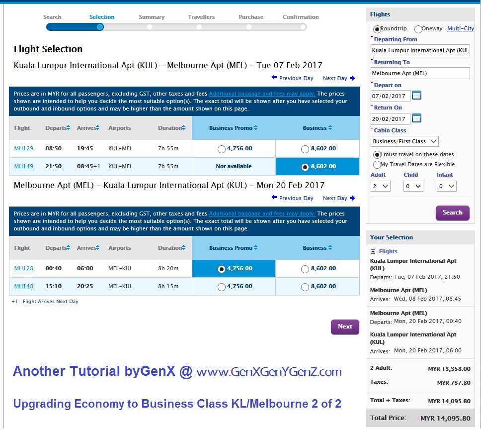Sort return flights by Business price arrows

[329, 248]
